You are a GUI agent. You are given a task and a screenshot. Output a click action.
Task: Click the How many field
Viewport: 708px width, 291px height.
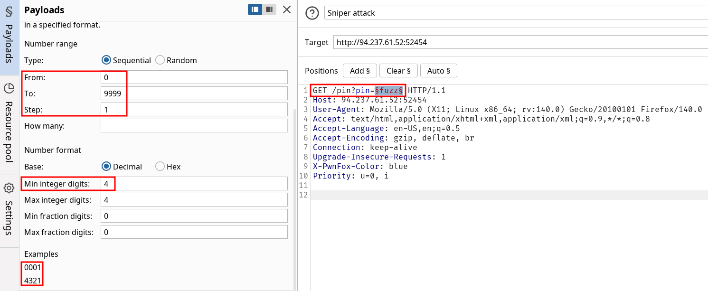pyautogui.click(x=194, y=126)
